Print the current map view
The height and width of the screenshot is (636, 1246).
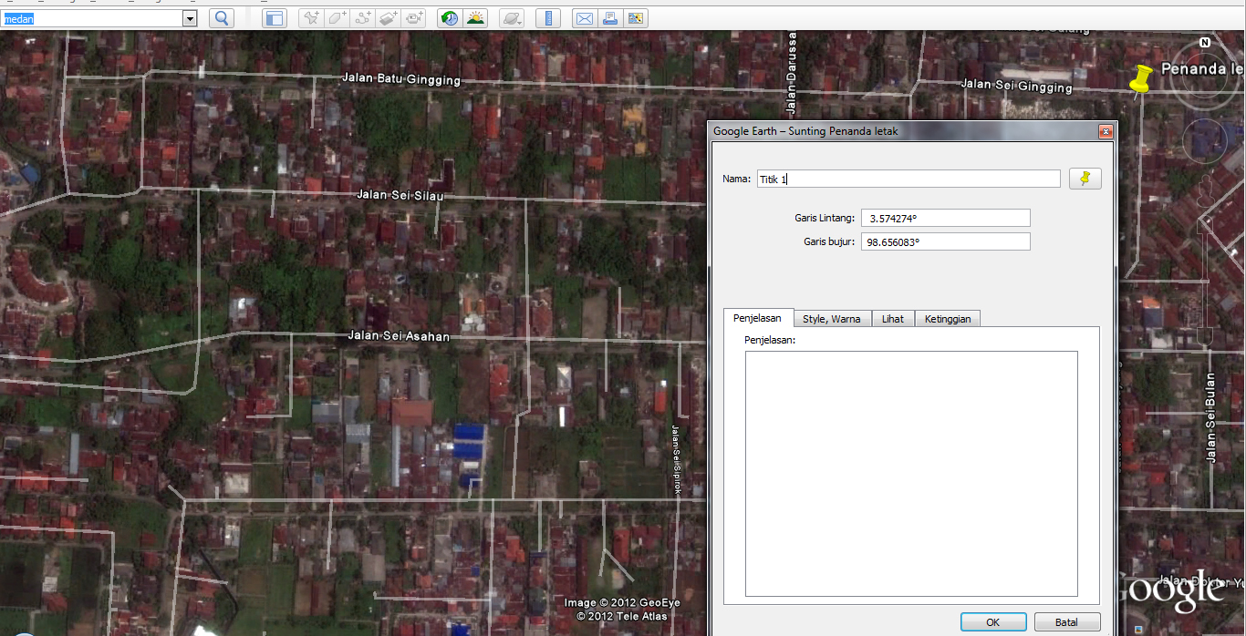point(609,18)
